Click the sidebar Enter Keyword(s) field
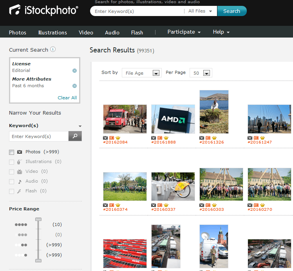 pos(39,136)
